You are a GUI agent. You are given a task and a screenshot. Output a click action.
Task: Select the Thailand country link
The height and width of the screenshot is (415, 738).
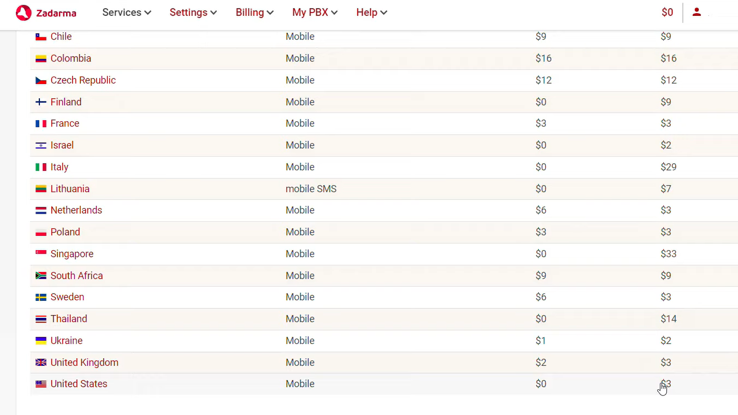pyautogui.click(x=69, y=319)
